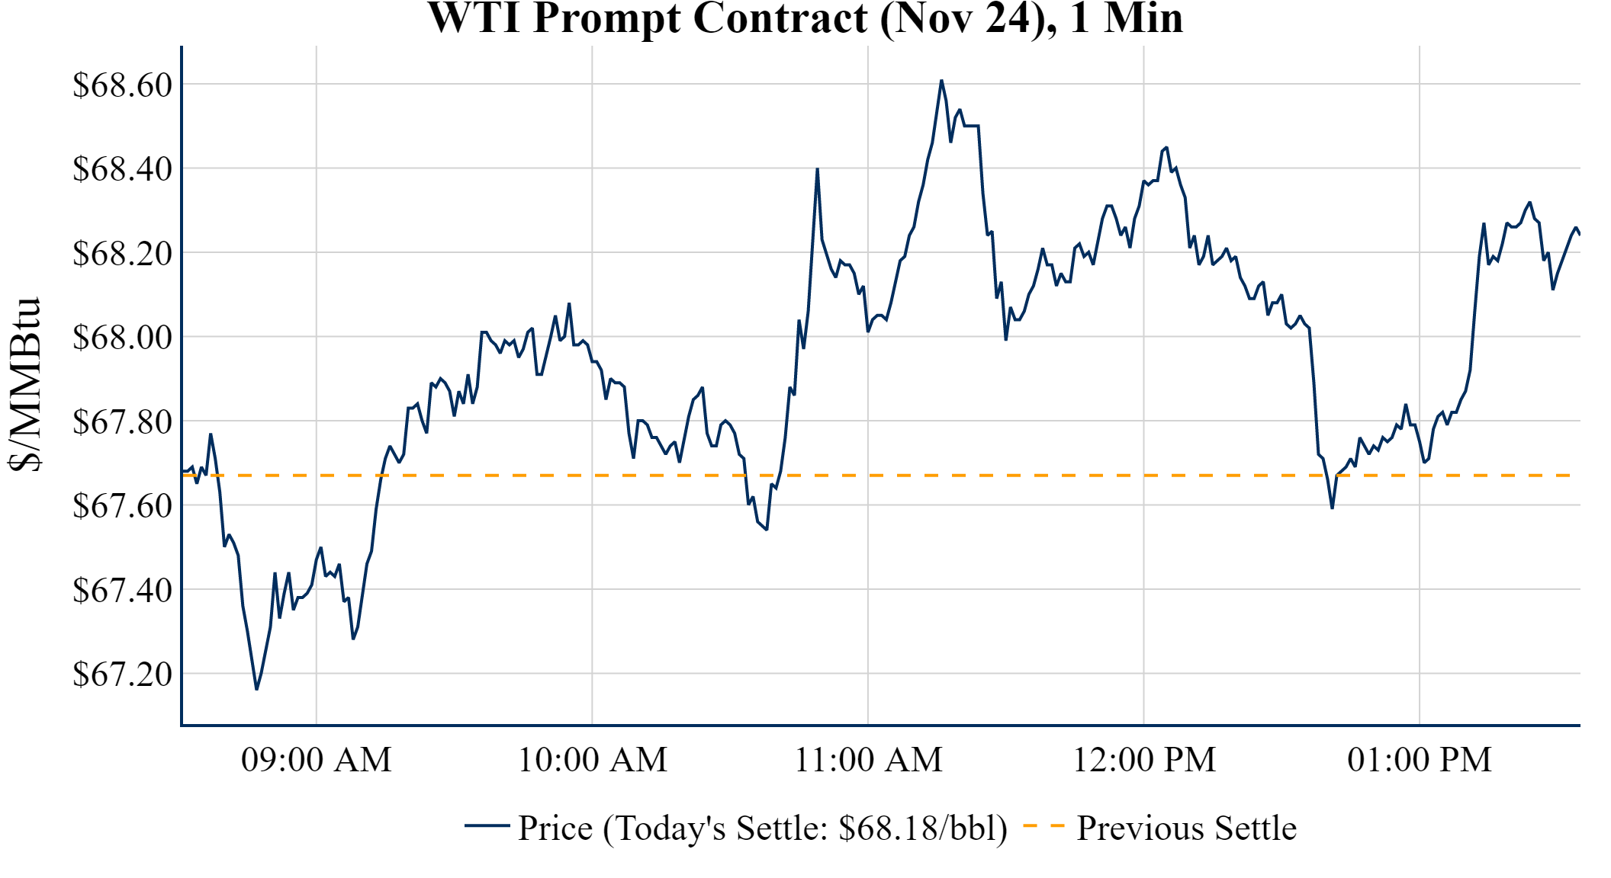This screenshot has width=1611, height=878.
Task: Click the $67.40 y-axis tick label
Action: pyautogui.click(x=122, y=590)
